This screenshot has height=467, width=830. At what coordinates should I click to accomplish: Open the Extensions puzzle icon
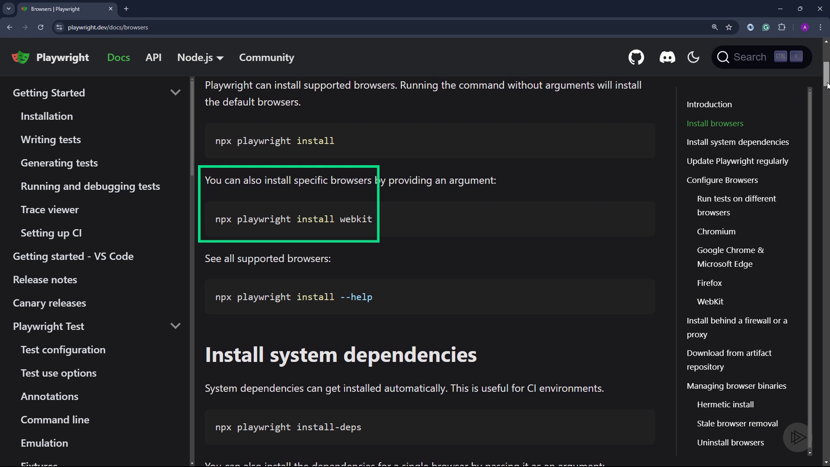tap(782, 27)
